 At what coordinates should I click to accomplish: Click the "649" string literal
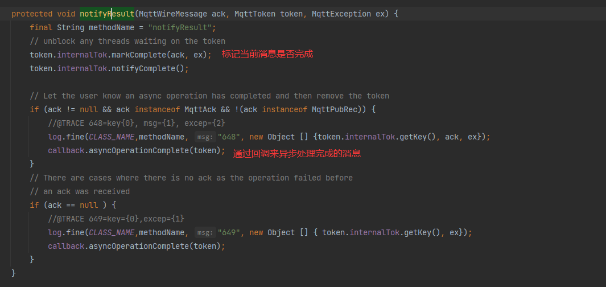click(x=229, y=232)
